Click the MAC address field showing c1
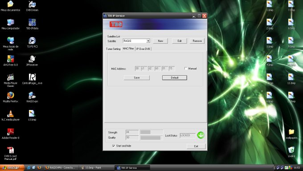The height and width of the screenshot is (171, 303). click(144, 69)
